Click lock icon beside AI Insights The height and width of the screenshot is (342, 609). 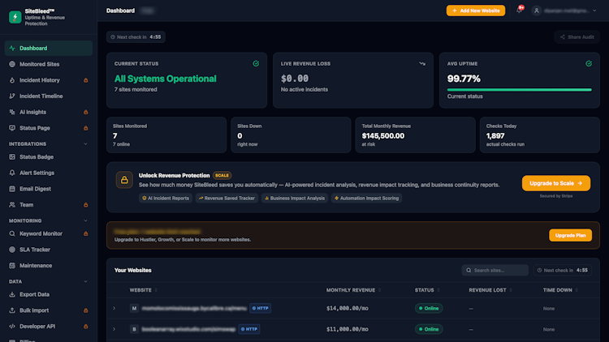86,112
